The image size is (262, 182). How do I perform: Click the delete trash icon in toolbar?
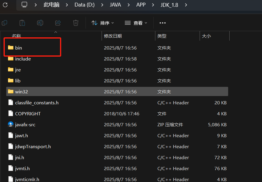pyautogui.click(x=76, y=23)
